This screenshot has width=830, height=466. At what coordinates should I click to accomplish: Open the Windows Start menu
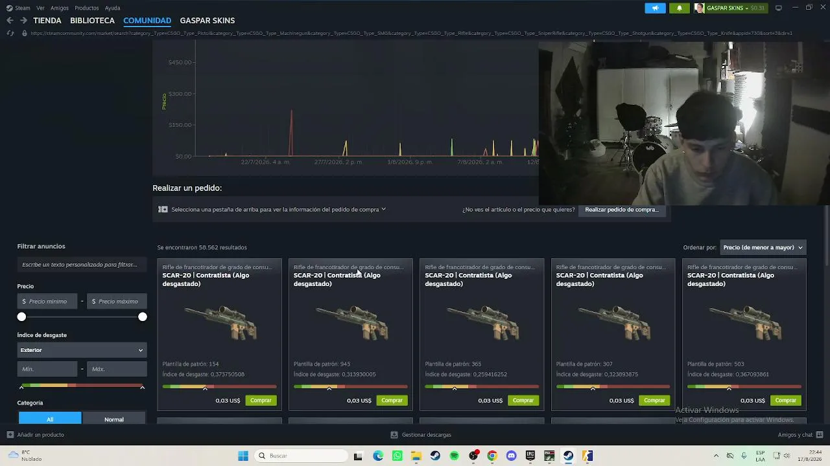(243, 456)
